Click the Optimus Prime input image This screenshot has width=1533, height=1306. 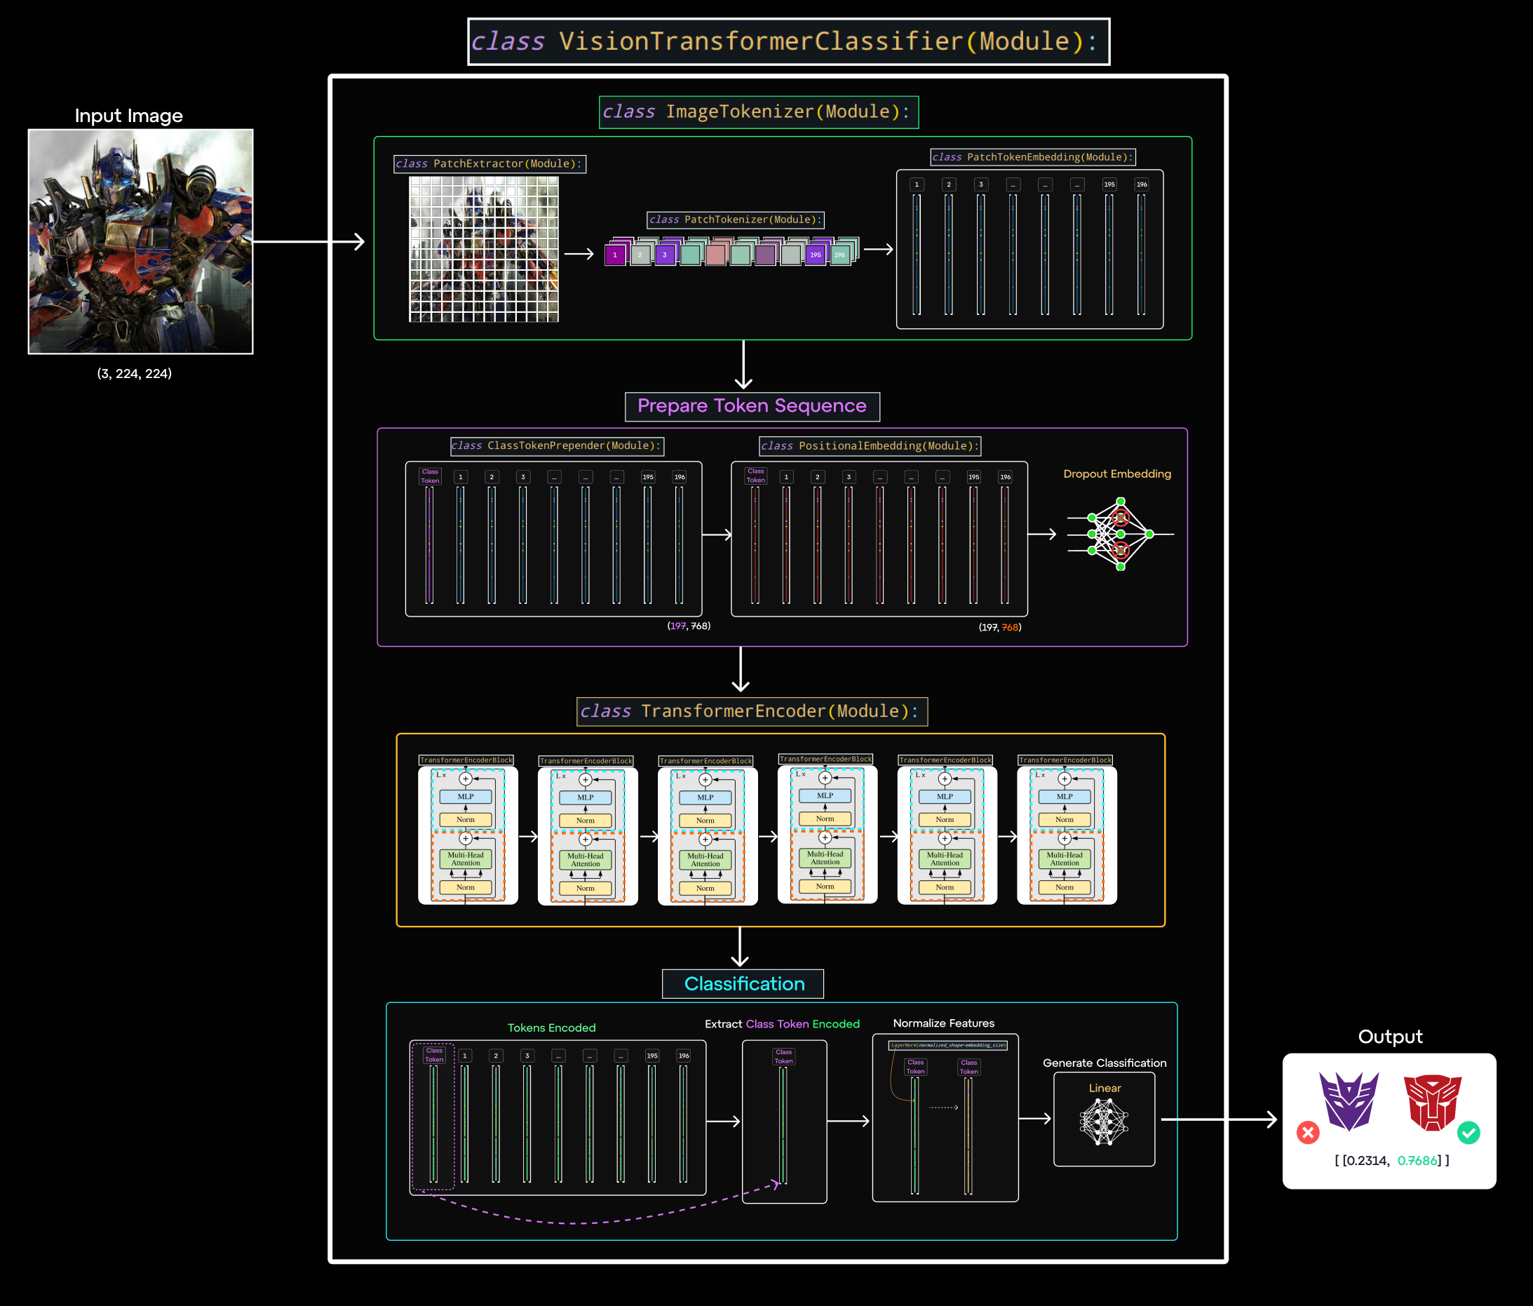pyautogui.click(x=140, y=241)
